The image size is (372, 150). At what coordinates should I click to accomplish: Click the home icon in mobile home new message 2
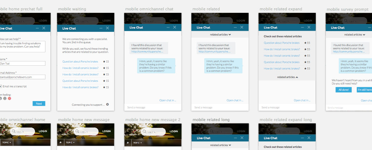pos(128,142)
